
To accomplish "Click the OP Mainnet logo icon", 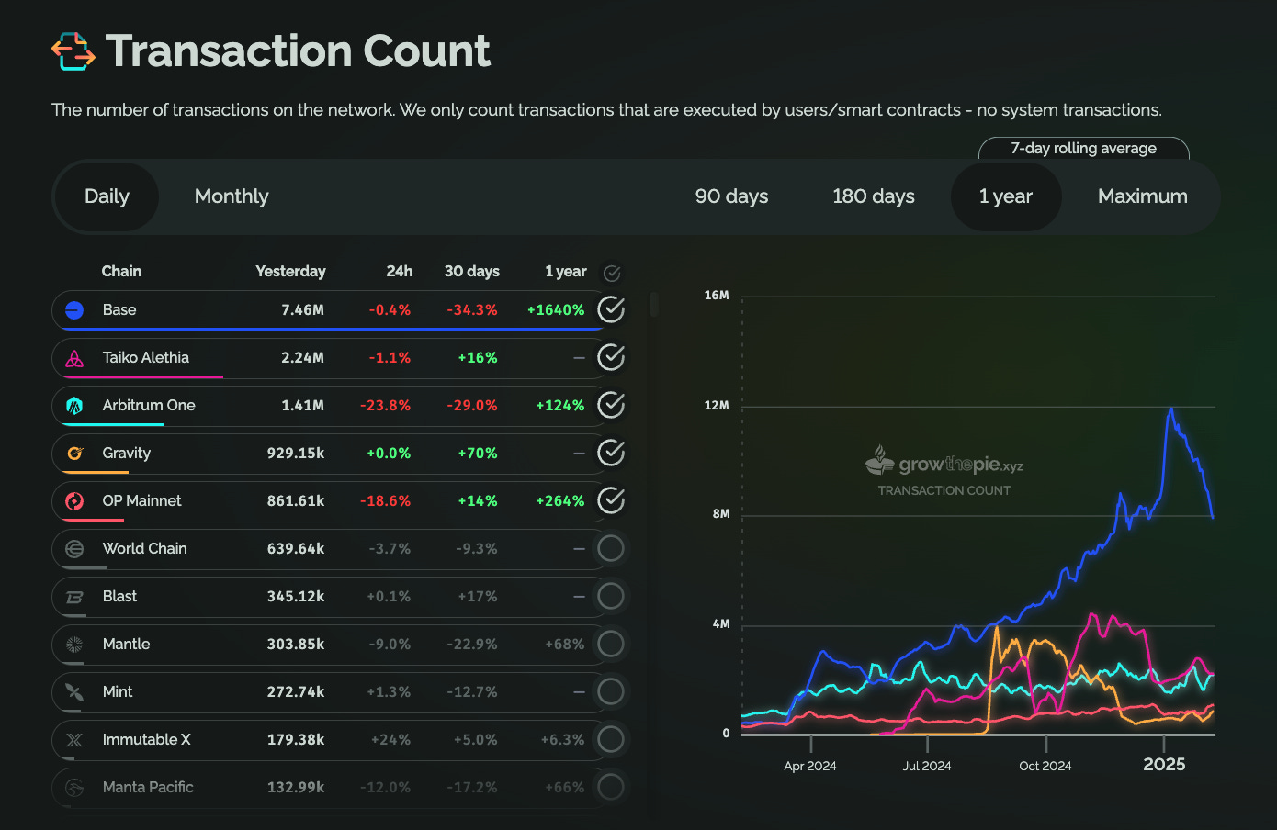I will point(74,501).
